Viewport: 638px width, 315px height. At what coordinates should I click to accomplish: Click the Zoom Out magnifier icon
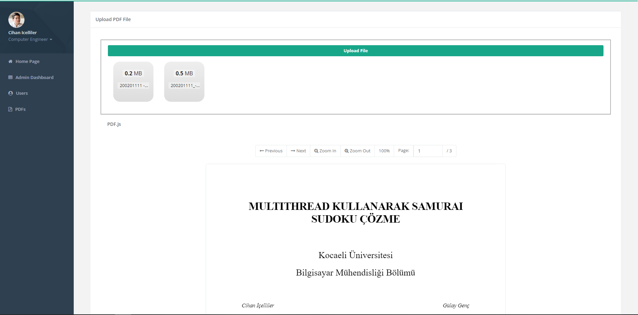(346, 151)
